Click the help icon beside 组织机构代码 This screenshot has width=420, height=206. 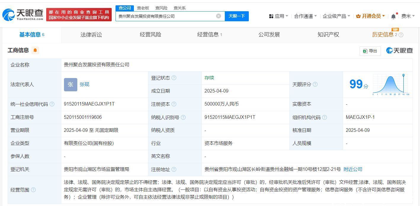[324, 117]
